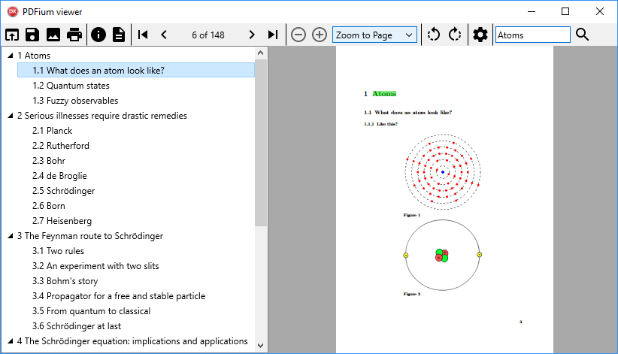Select bookmark 2.5 Schrödinger
The height and width of the screenshot is (354, 618).
click(x=63, y=191)
